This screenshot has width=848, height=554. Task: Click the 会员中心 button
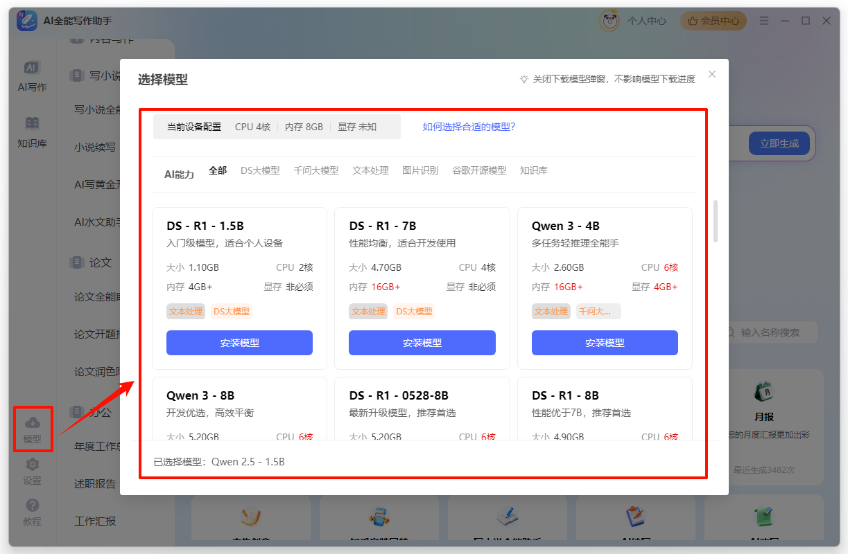[x=713, y=21]
